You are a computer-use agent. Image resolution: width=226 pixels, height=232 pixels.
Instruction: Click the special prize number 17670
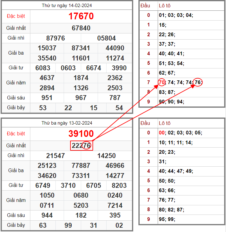tap(81, 16)
